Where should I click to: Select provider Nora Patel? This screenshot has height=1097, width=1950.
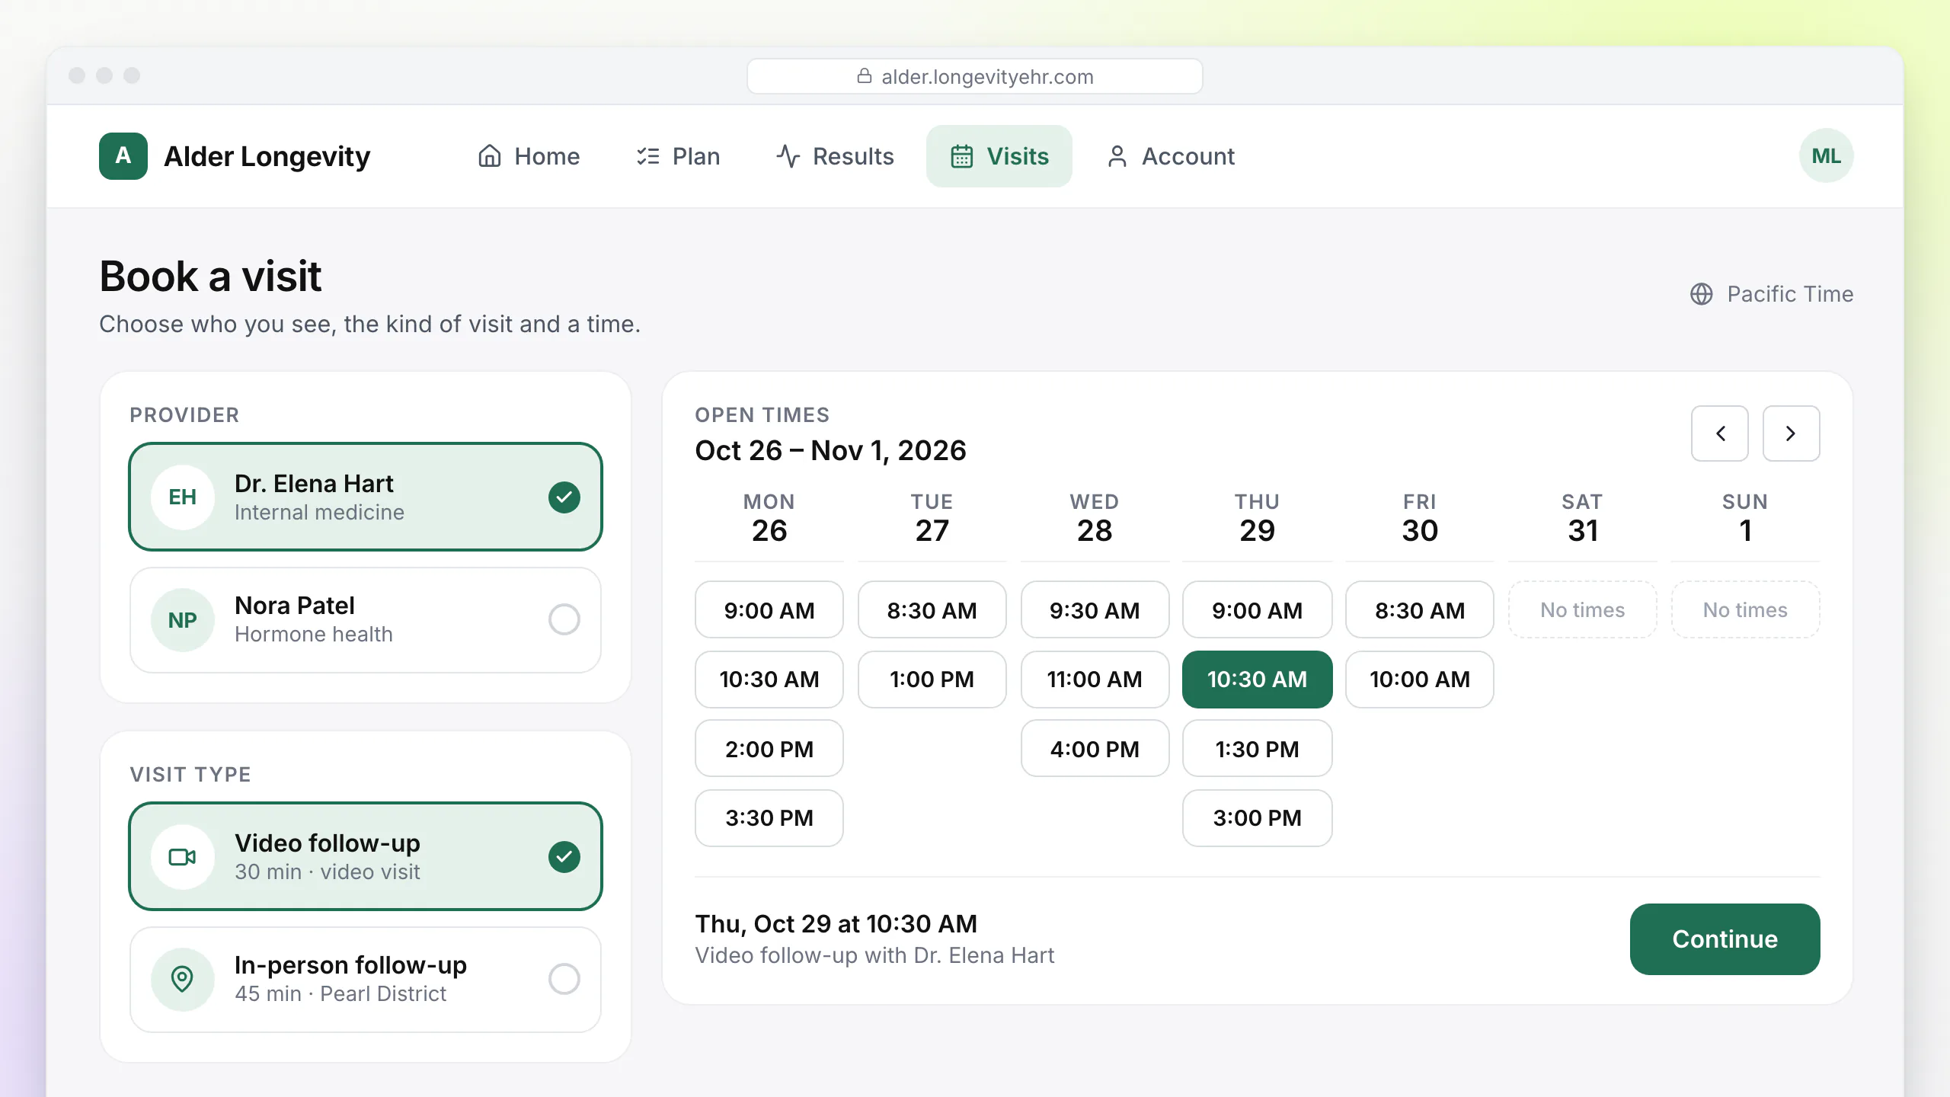pyautogui.click(x=366, y=620)
